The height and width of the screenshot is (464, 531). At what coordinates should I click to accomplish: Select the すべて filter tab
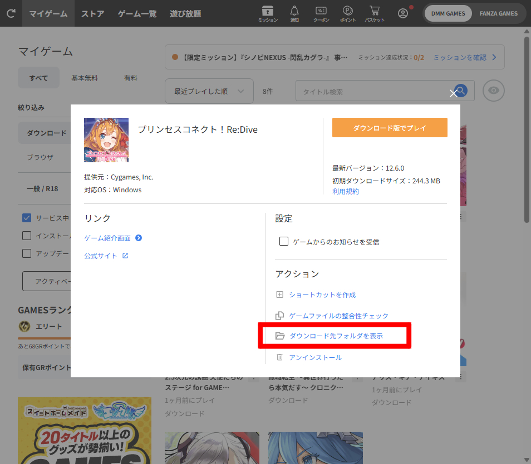tap(38, 78)
